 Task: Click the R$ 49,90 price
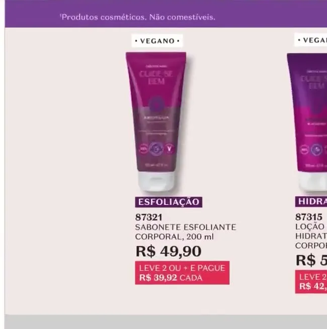point(169,251)
